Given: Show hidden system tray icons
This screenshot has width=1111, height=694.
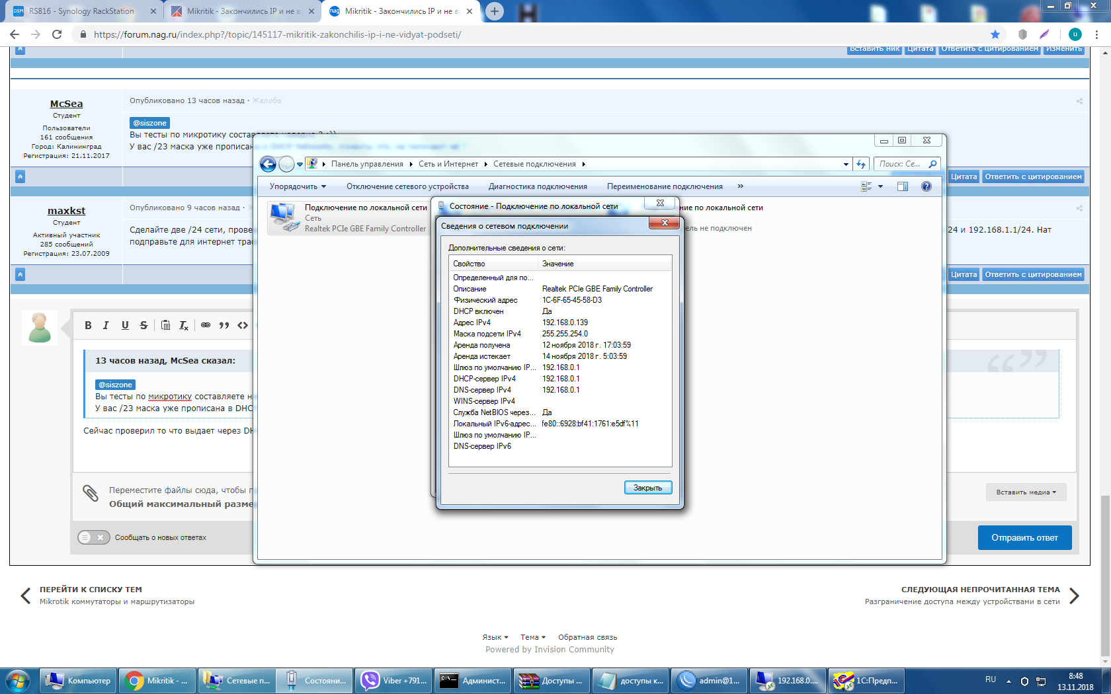Looking at the screenshot, I should (x=1008, y=681).
